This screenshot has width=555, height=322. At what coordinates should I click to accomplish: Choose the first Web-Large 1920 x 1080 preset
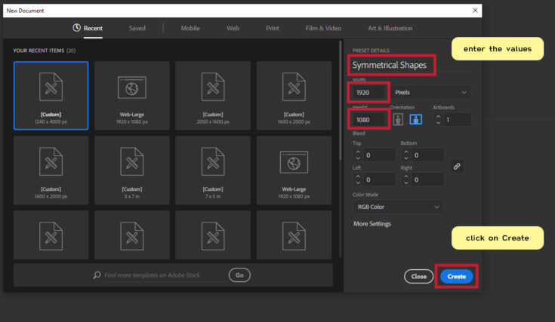[x=131, y=94]
